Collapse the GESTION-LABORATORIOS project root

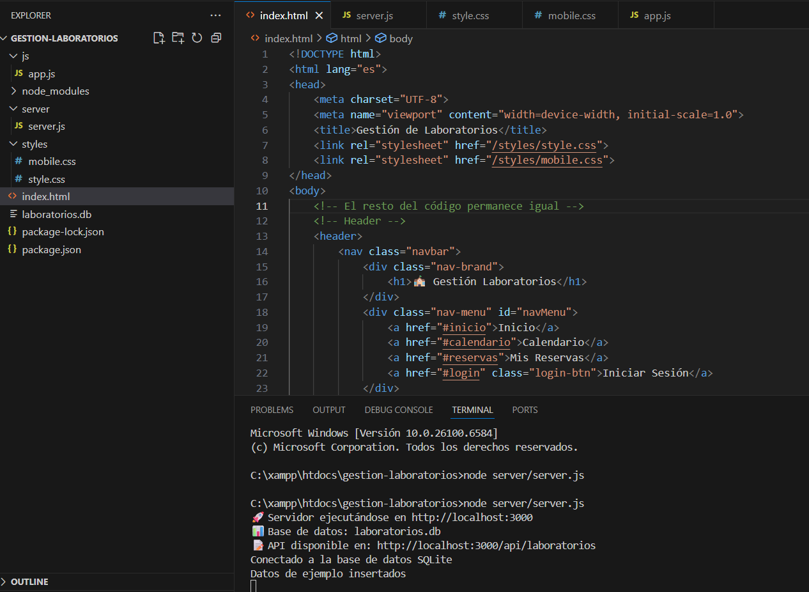(x=64, y=38)
